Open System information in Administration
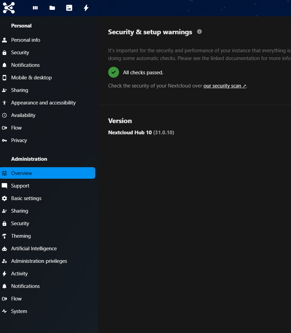 tap(19, 311)
